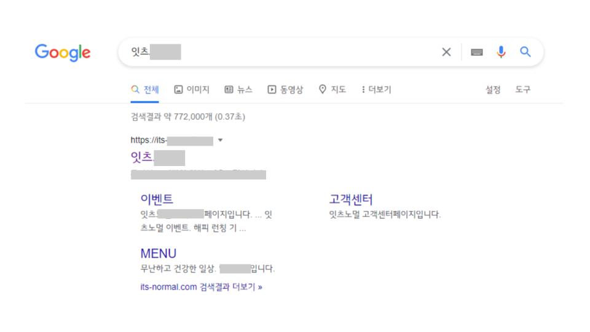Open 설정 settings menu
The width and height of the screenshot is (590, 332).
point(492,90)
